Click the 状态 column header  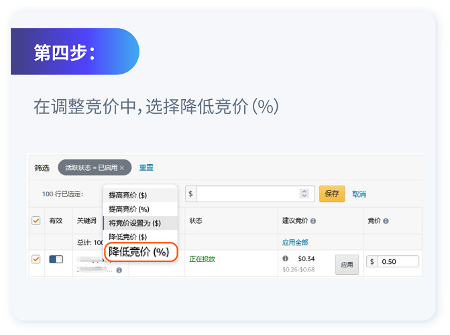click(x=196, y=221)
